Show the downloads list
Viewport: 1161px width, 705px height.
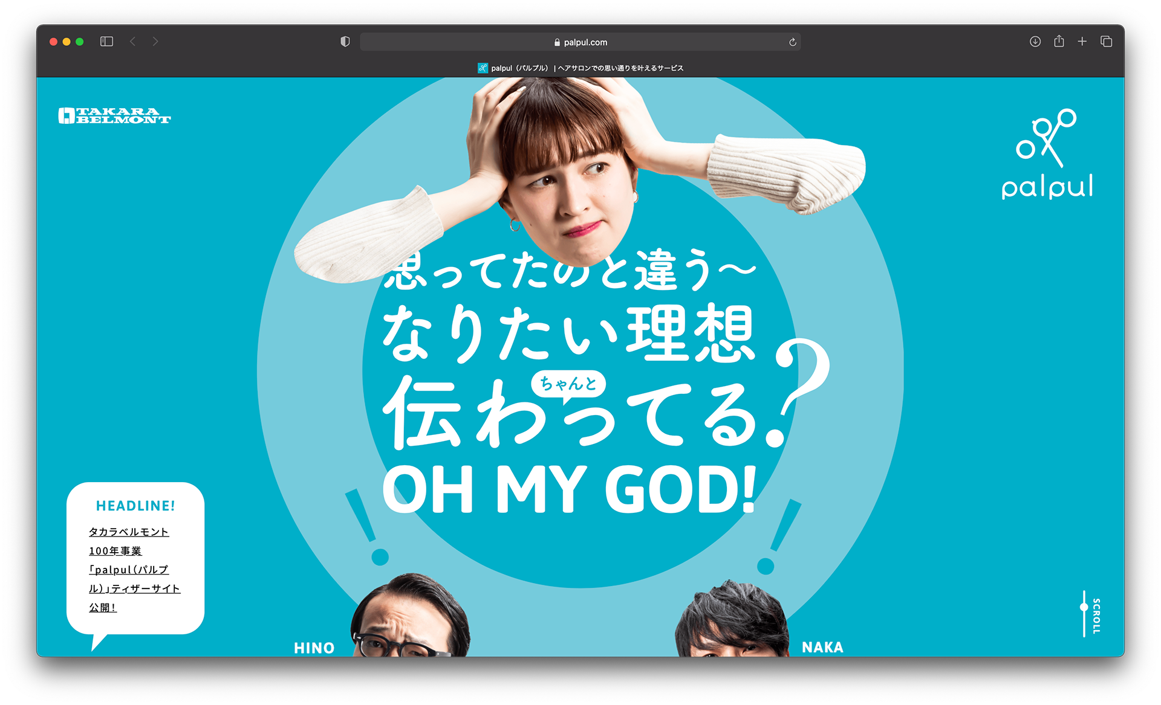pos(1035,41)
